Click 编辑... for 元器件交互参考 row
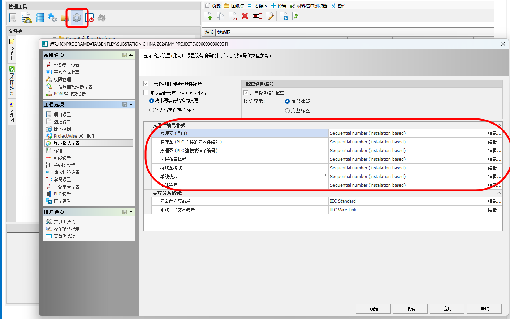The width and height of the screenshot is (510, 319). pyautogui.click(x=494, y=201)
